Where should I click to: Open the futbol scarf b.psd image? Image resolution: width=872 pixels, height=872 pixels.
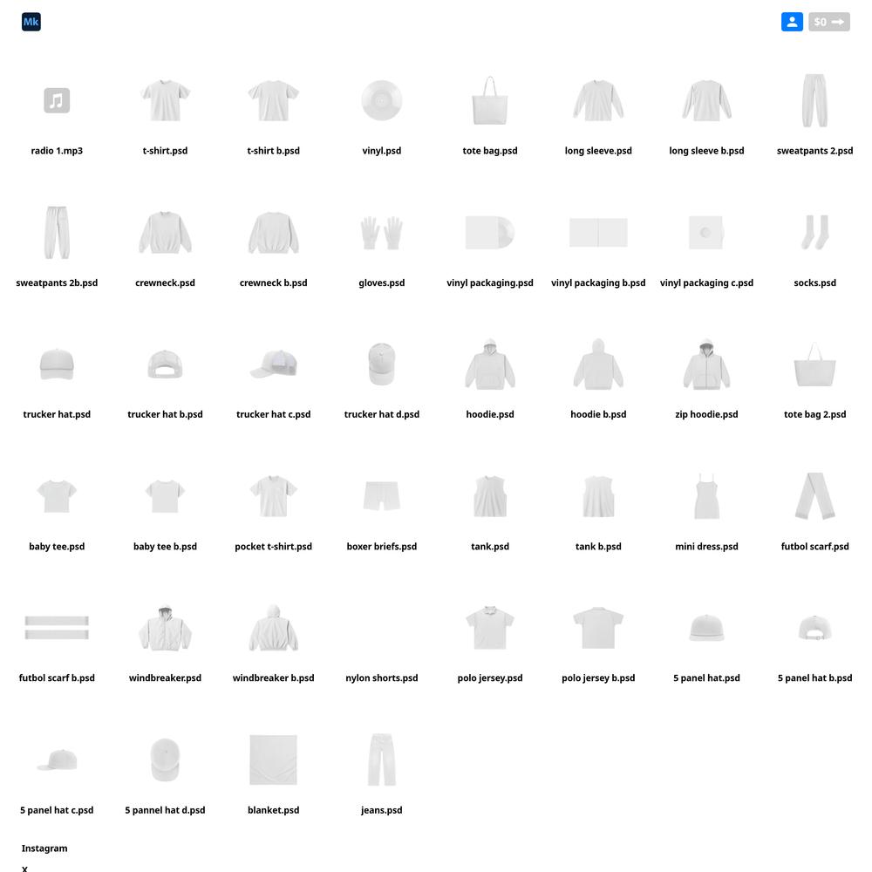point(57,628)
